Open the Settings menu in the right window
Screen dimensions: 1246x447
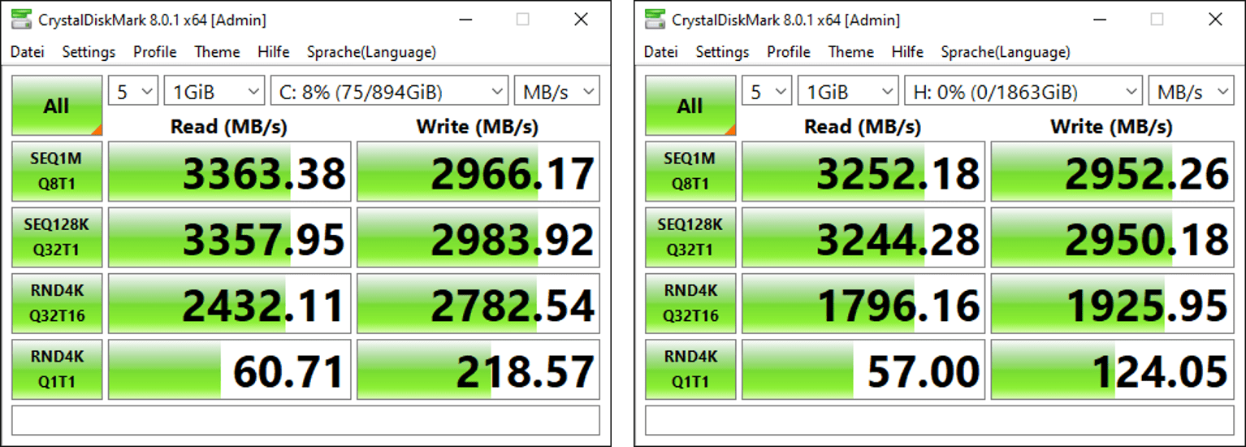pyautogui.click(x=722, y=52)
